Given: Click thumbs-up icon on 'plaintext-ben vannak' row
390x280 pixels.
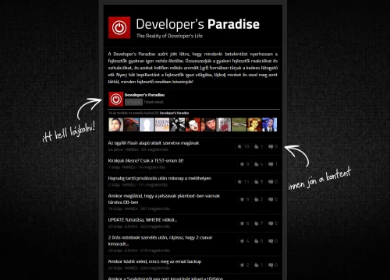Looking at the screenshot, I should tap(257, 199).
